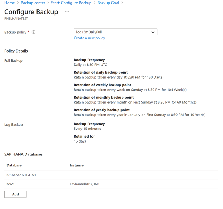The height and width of the screenshot is (209, 223).
Task: Expand the Backup policy dropdown arrow
Action: [x=153, y=32]
